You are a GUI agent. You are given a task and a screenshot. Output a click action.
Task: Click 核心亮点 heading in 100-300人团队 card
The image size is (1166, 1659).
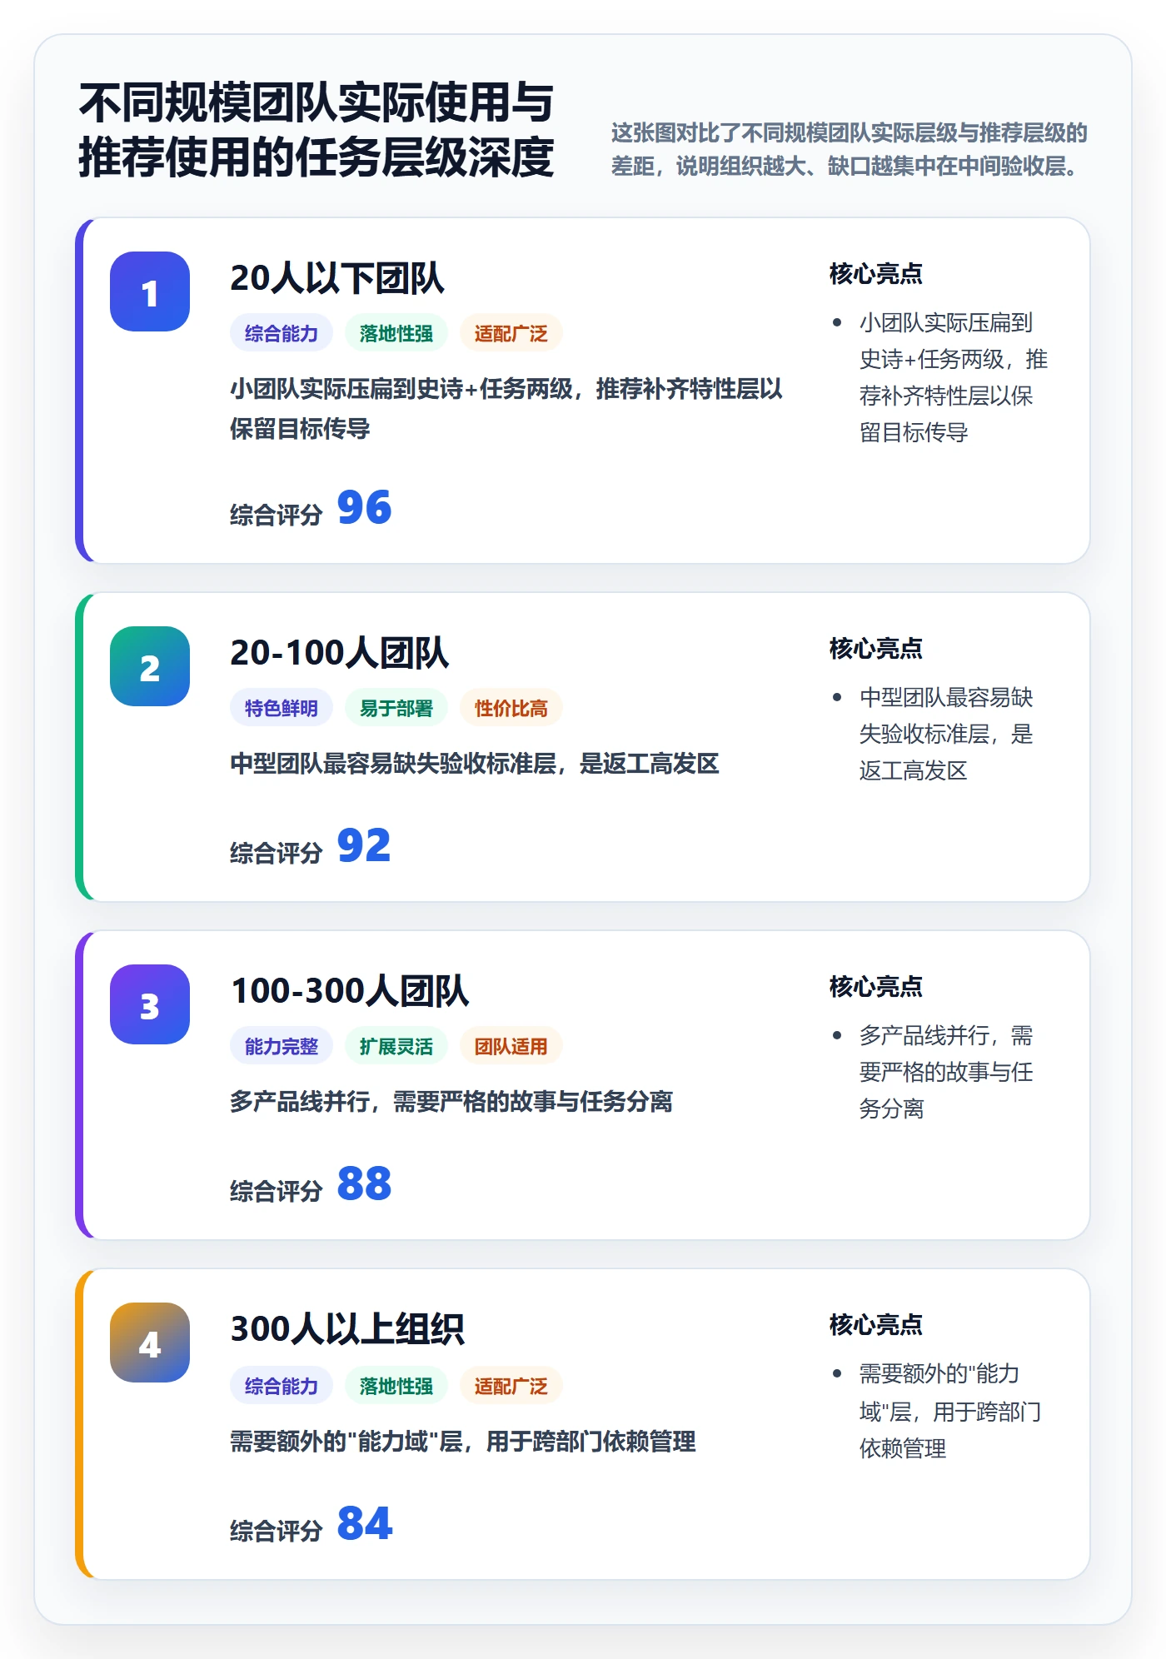(876, 986)
